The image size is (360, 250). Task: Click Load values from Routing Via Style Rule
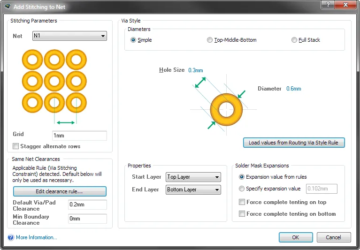(294, 143)
